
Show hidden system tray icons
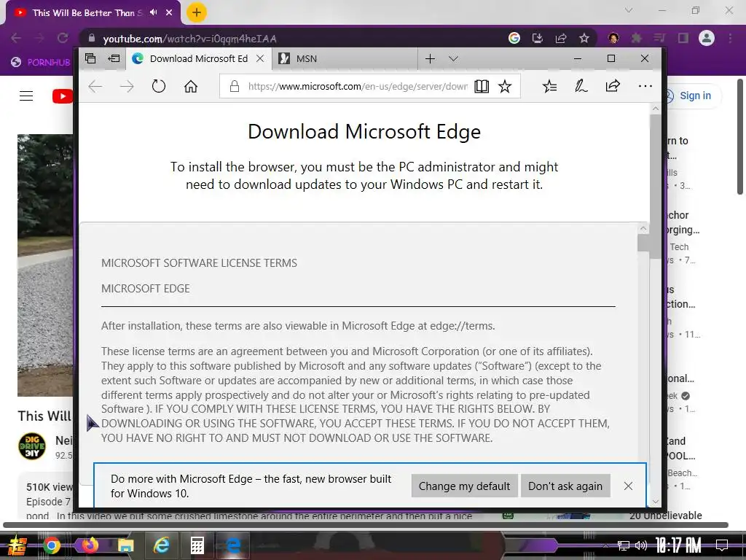click(x=605, y=545)
